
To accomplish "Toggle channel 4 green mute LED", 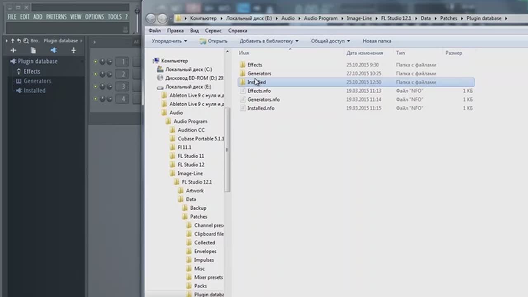I will pos(95,99).
